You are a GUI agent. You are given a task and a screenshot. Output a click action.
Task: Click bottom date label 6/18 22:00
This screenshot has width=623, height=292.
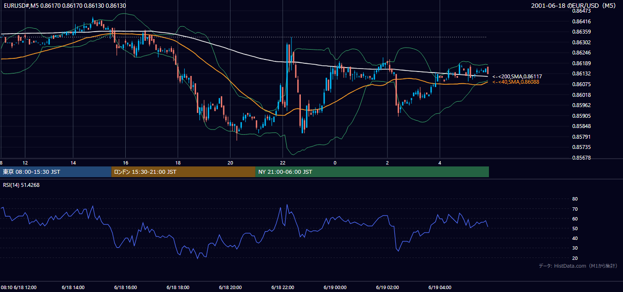283,288
